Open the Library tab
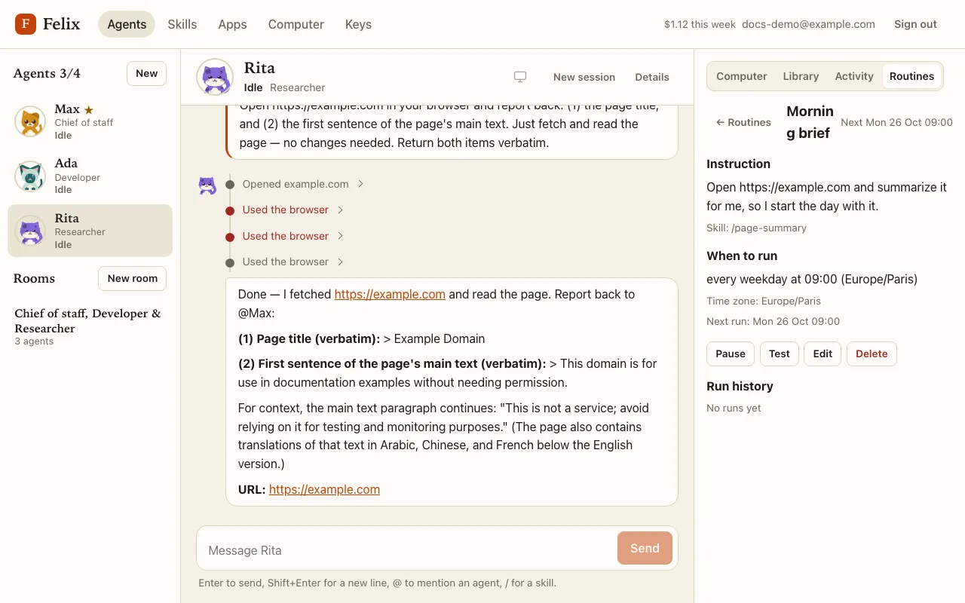 pyautogui.click(x=801, y=76)
